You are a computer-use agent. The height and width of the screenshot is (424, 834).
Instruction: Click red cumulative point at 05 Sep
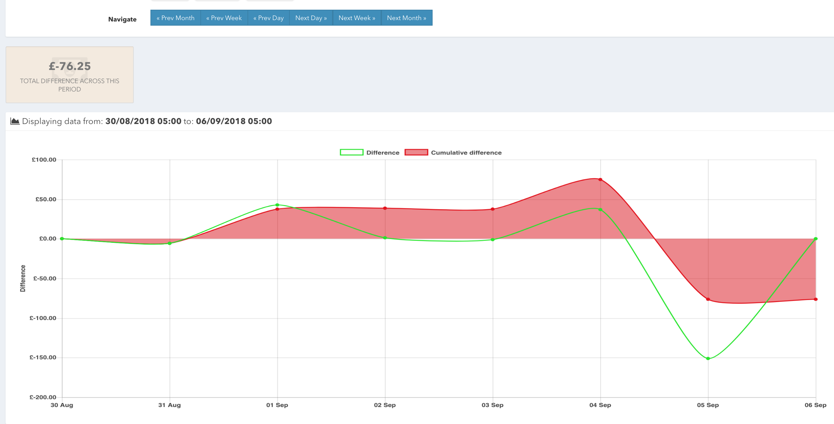(708, 299)
